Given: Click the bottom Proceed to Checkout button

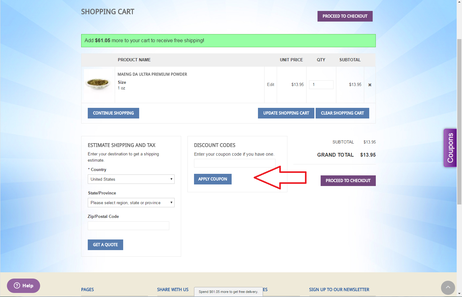Looking at the screenshot, I should click(348, 181).
